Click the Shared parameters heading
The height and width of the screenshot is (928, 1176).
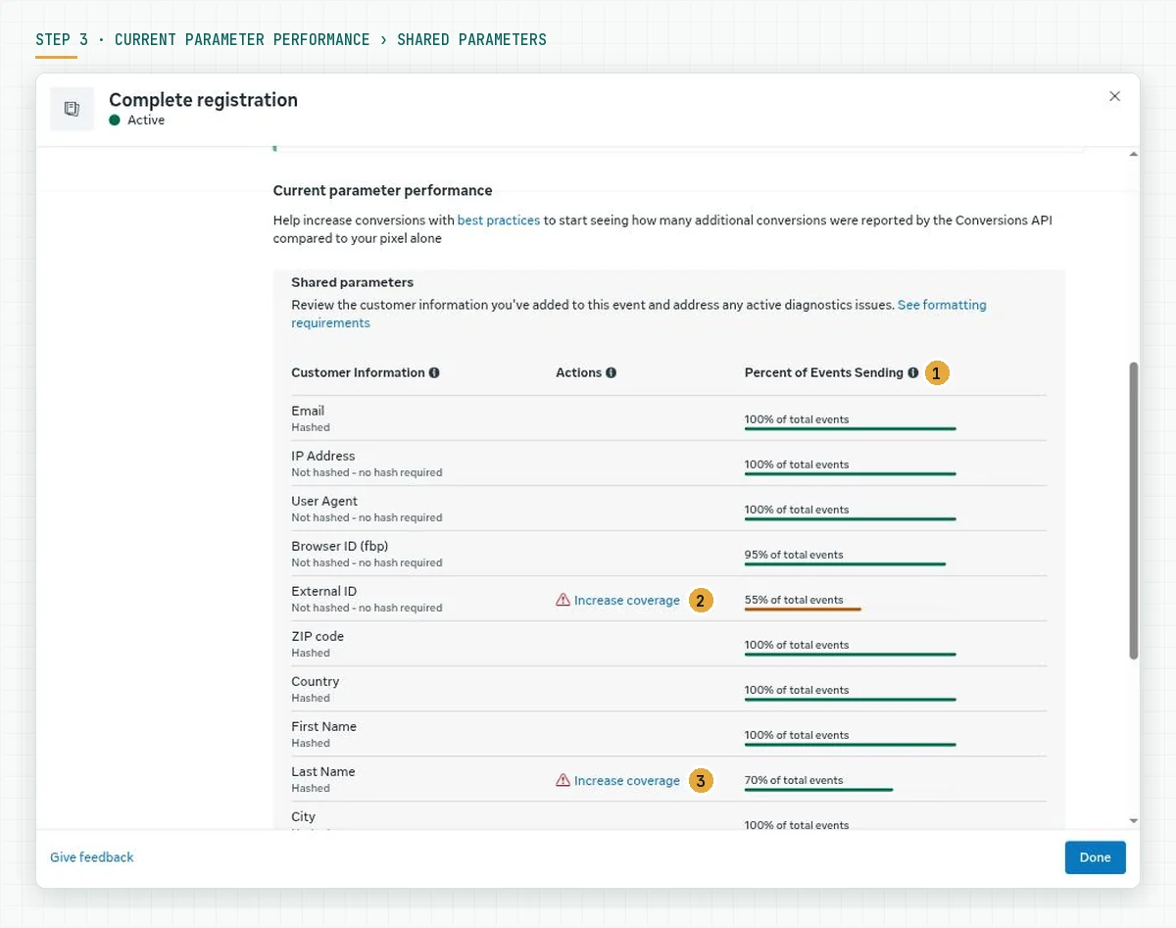(353, 282)
